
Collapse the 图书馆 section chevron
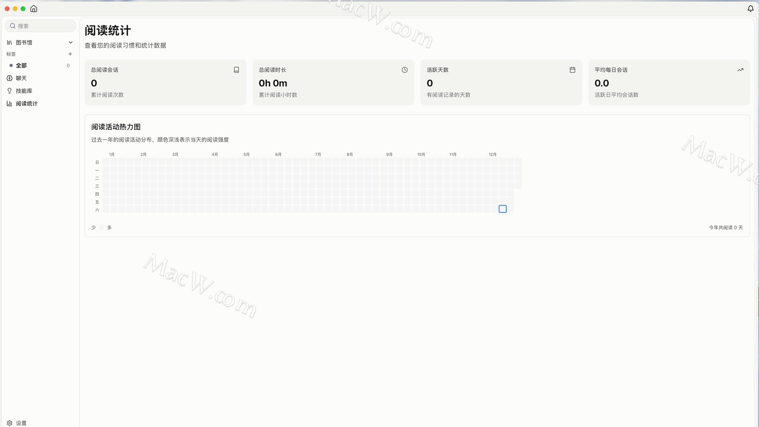(x=70, y=42)
